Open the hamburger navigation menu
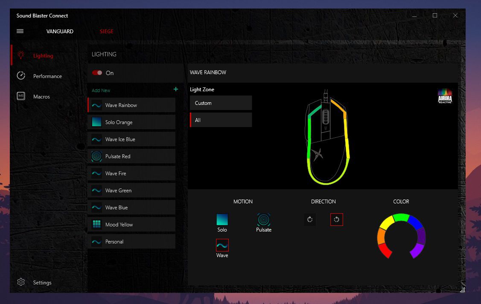This screenshot has height=304, width=481. 20,31
